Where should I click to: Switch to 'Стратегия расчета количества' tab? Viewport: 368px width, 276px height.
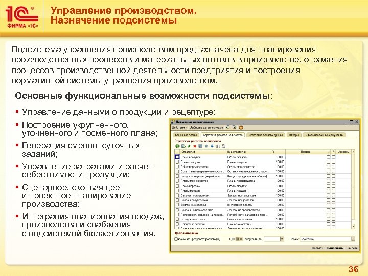tap(222, 135)
